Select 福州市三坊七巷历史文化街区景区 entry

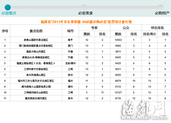(36, 81)
